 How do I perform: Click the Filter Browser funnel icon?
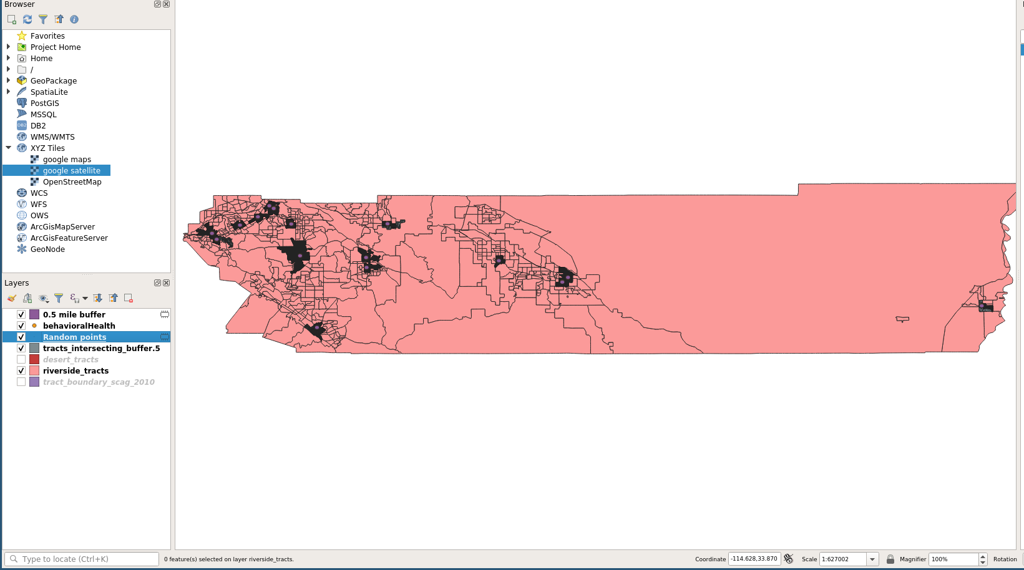coord(43,19)
